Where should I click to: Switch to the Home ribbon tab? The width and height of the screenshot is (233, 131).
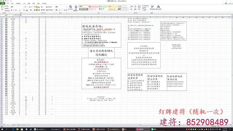tap(8, 3)
